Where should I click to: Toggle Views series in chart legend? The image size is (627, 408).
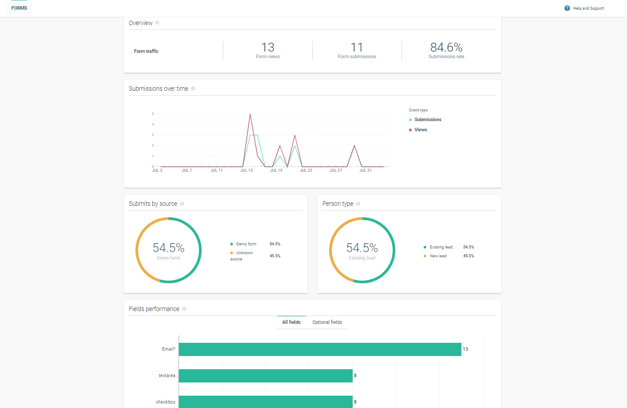(x=420, y=130)
